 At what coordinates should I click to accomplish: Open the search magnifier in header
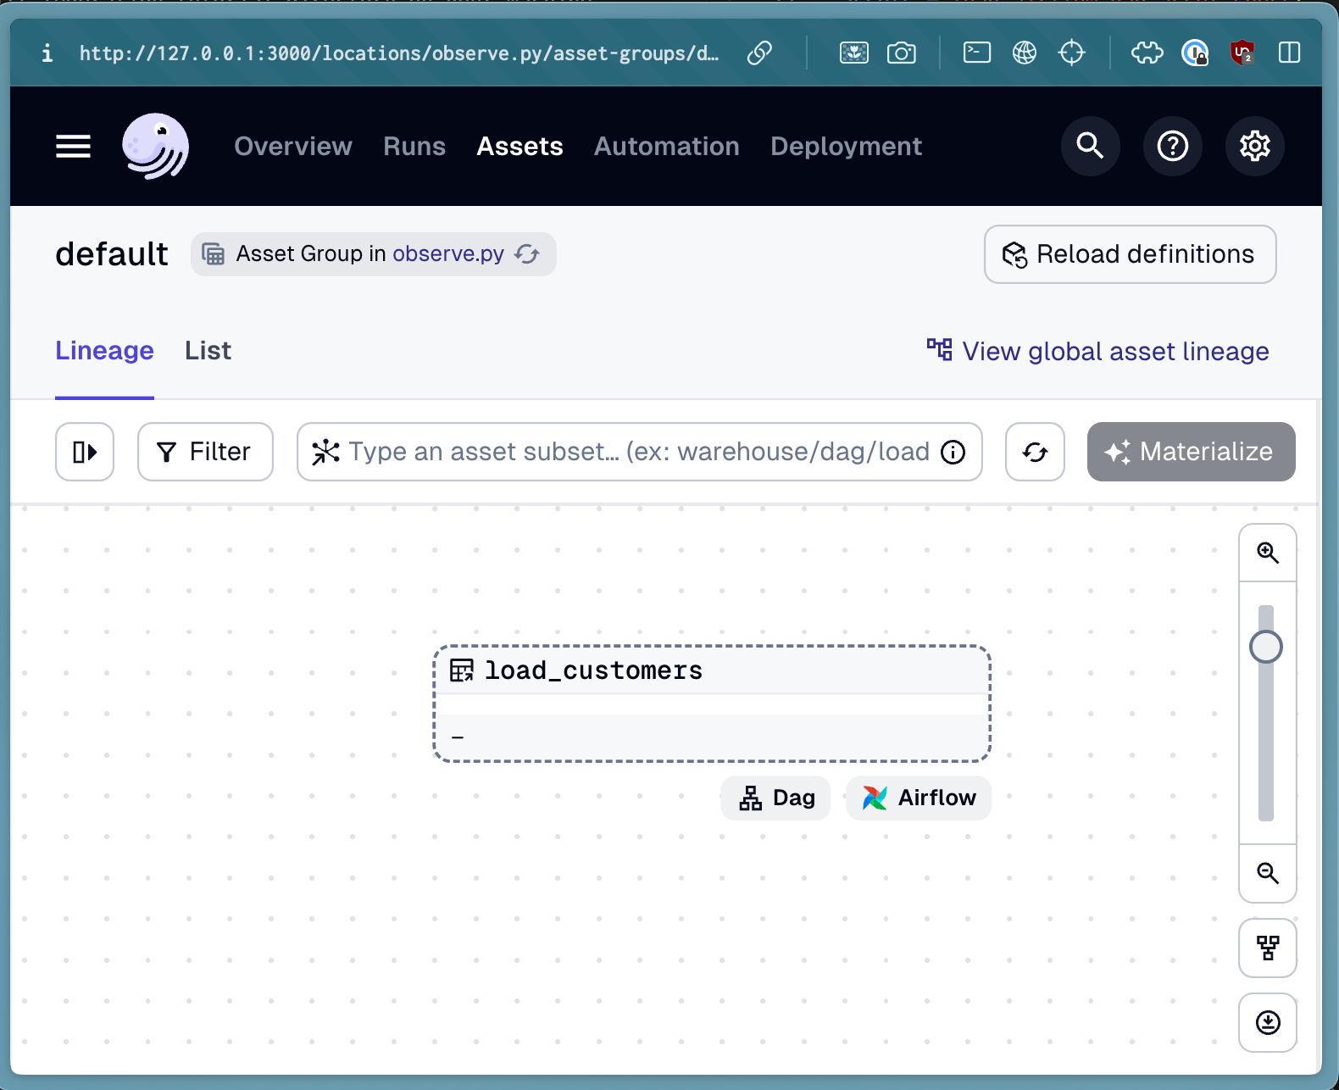click(x=1090, y=147)
